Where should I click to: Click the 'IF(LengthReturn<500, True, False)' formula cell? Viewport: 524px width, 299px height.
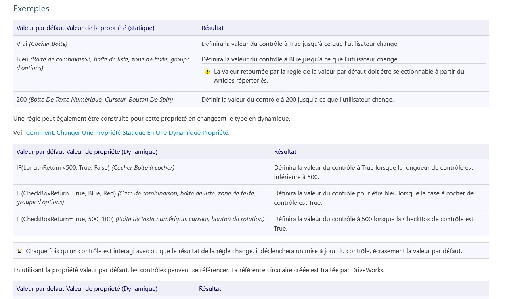tap(95, 168)
